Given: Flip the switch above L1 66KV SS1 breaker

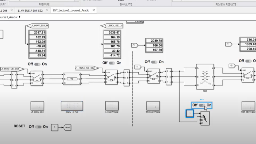Looking at the screenshot, I should (37, 64).
